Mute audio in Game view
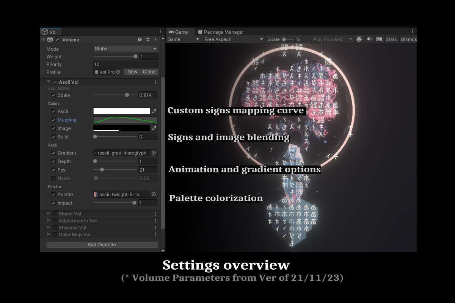Screen dimensions: 455x303 point(369,39)
